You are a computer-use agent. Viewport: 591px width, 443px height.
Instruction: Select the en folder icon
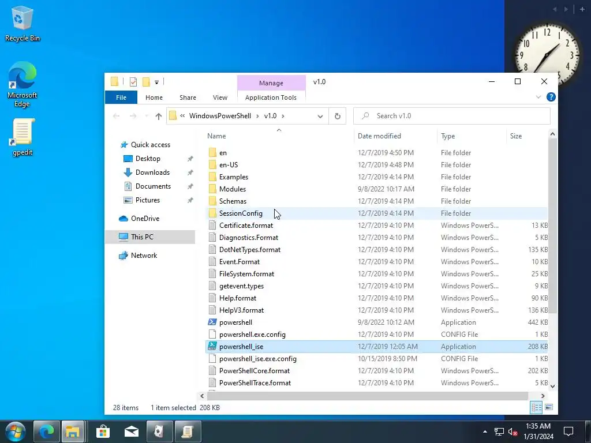pos(212,152)
